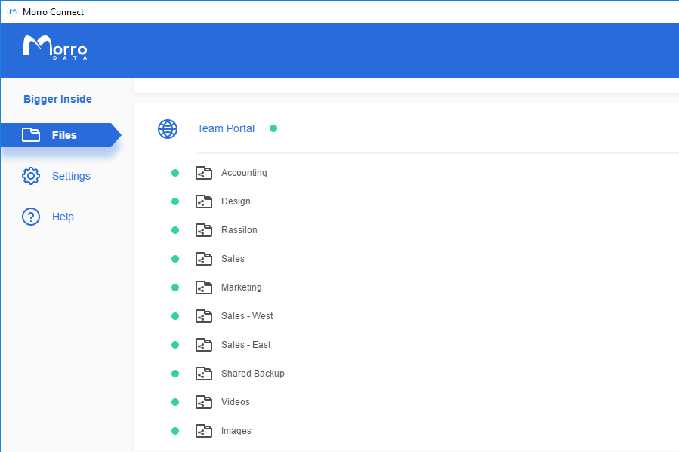Image resolution: width=679 pixels, height=452 pixels.
Task: Select the Sales - East share name
Action: 246,344
